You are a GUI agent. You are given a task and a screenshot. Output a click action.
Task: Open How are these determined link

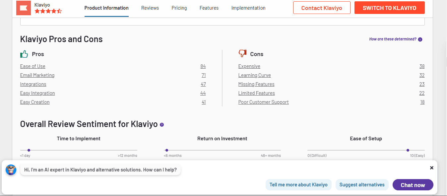pos(393,39)
